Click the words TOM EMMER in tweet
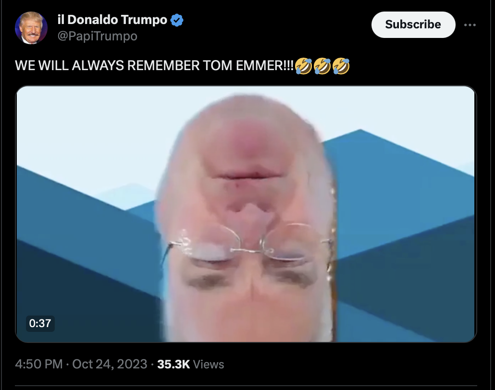Image resolution: width=495 pixels, height=390 pixels. 242,66
